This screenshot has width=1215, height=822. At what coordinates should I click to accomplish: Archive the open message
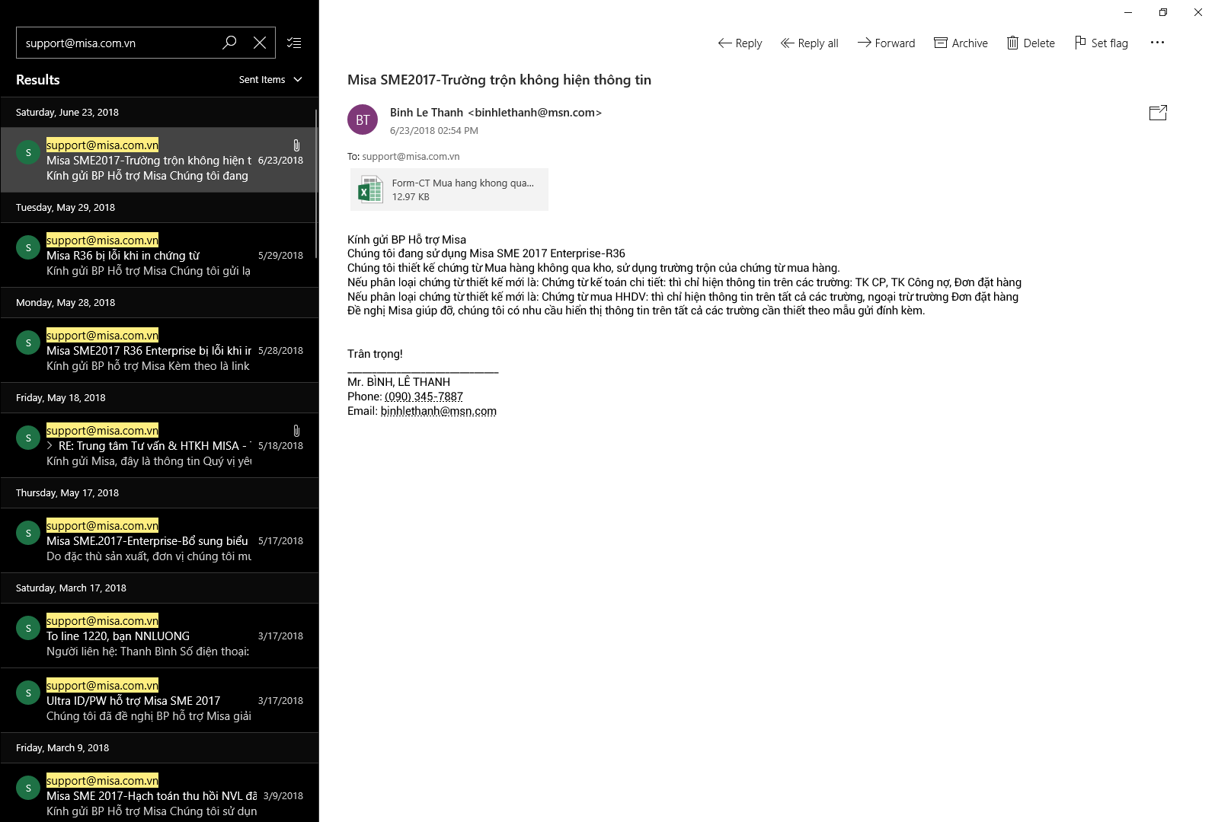click(961, 43)
